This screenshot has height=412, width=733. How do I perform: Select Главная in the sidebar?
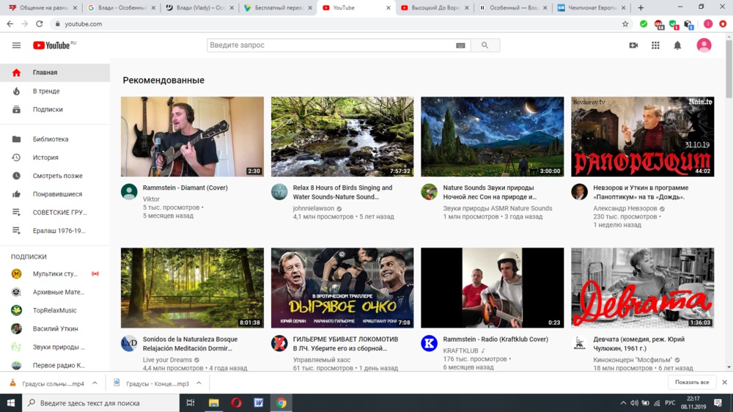(55, 73)
